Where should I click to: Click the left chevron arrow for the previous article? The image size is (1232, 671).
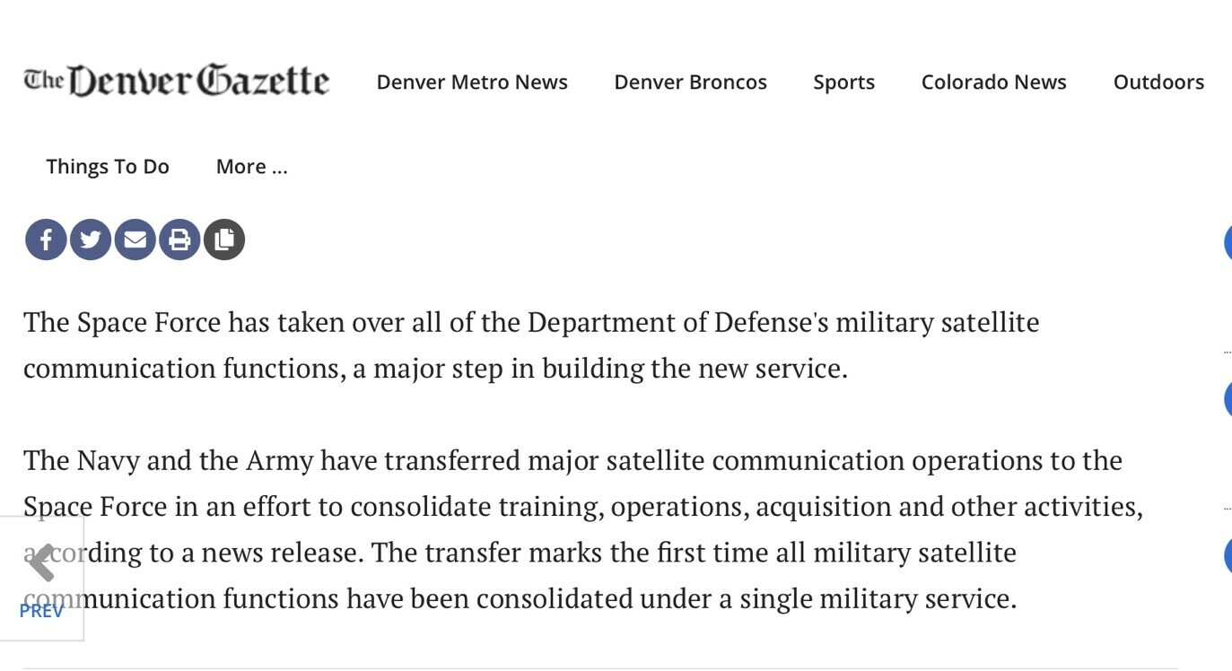(41, 563)
